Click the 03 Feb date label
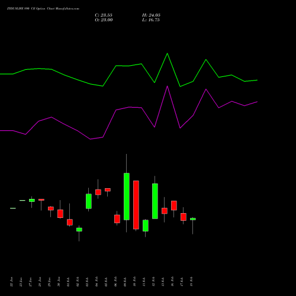 (x=87, y=282)
